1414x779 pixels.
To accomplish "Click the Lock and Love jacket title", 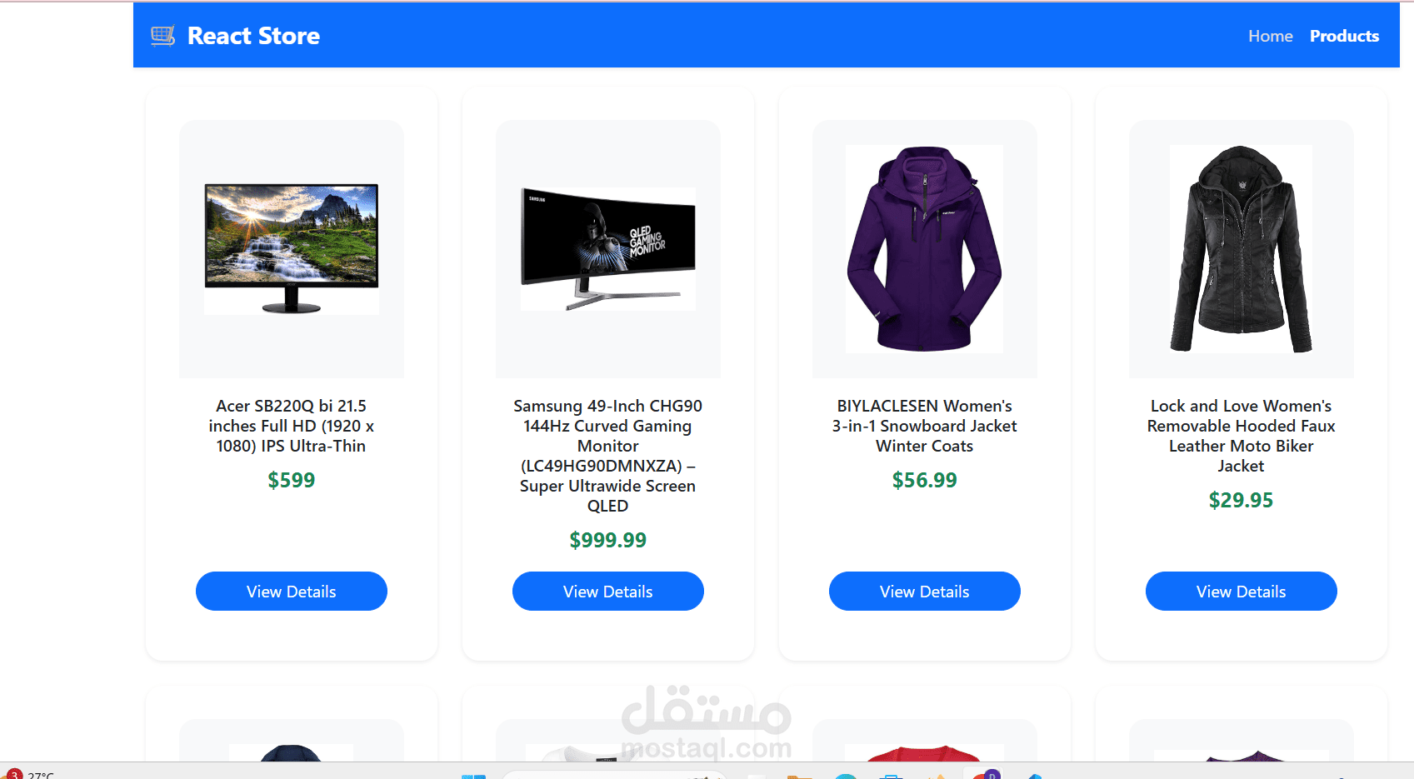I will (1242, 436).
